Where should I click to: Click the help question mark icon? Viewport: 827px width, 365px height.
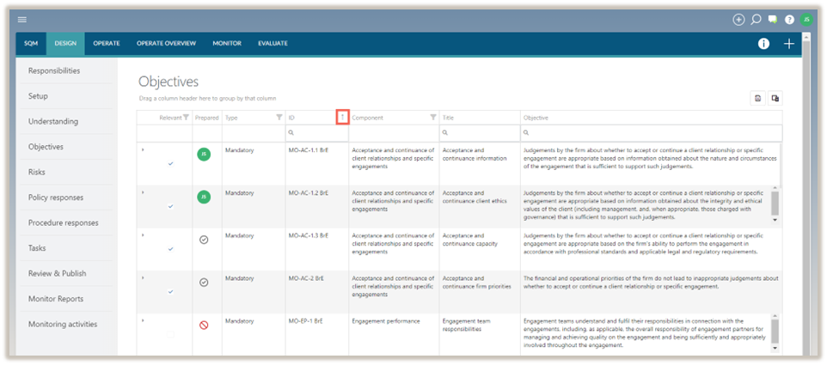(x=789, y=19)
